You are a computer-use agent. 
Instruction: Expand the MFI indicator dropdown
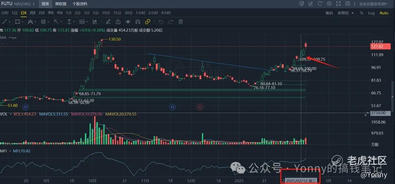[x=10, y=151]
